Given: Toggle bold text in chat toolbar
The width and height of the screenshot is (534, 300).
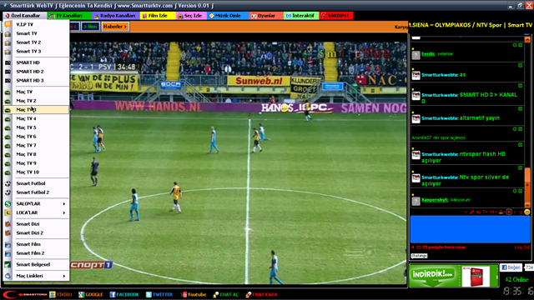Looking at the screenshot, I should coord(509,212).
